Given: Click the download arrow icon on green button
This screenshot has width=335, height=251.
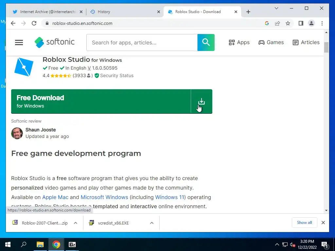Looking at the screenshot, I should pyautogui.click(x=202, y=101).
